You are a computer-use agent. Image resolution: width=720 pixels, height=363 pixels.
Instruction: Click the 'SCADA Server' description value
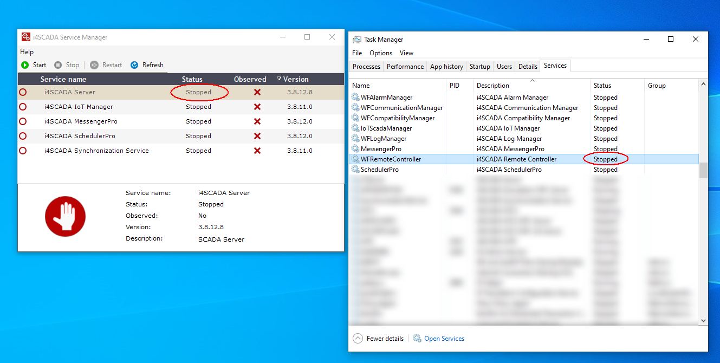[221, 239]
